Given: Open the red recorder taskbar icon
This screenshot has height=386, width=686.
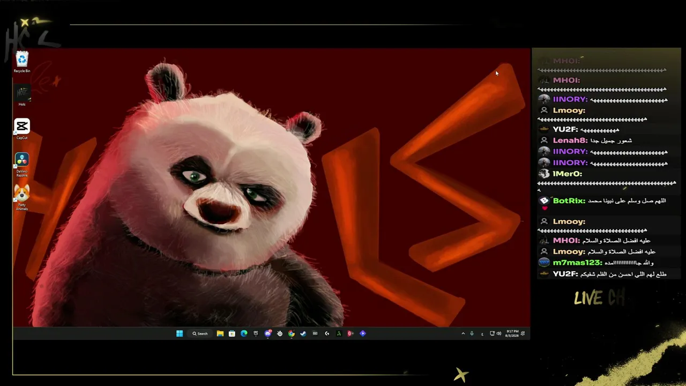Looking at the screenshot, I should 350,333.
